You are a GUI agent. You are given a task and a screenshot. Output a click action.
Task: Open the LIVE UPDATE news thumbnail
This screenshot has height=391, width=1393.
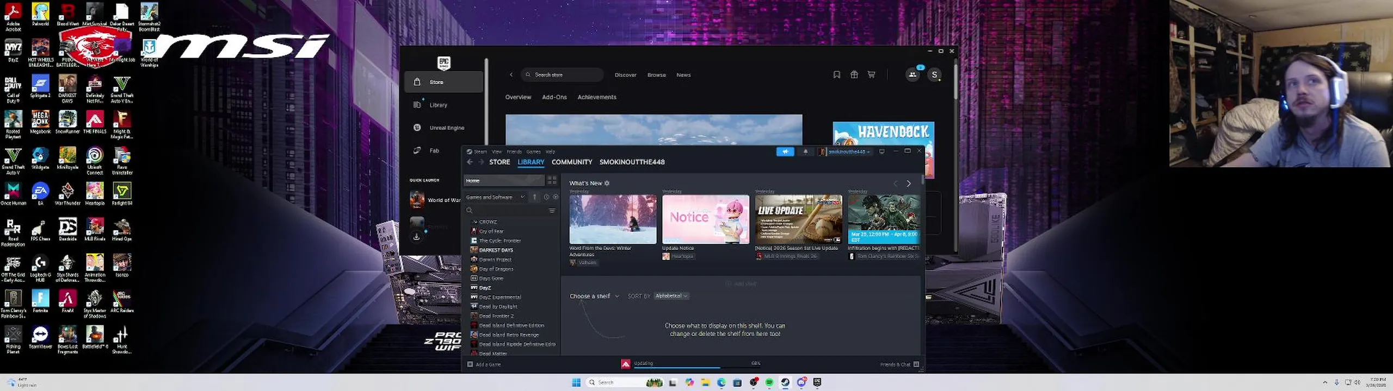click(798, 219)
